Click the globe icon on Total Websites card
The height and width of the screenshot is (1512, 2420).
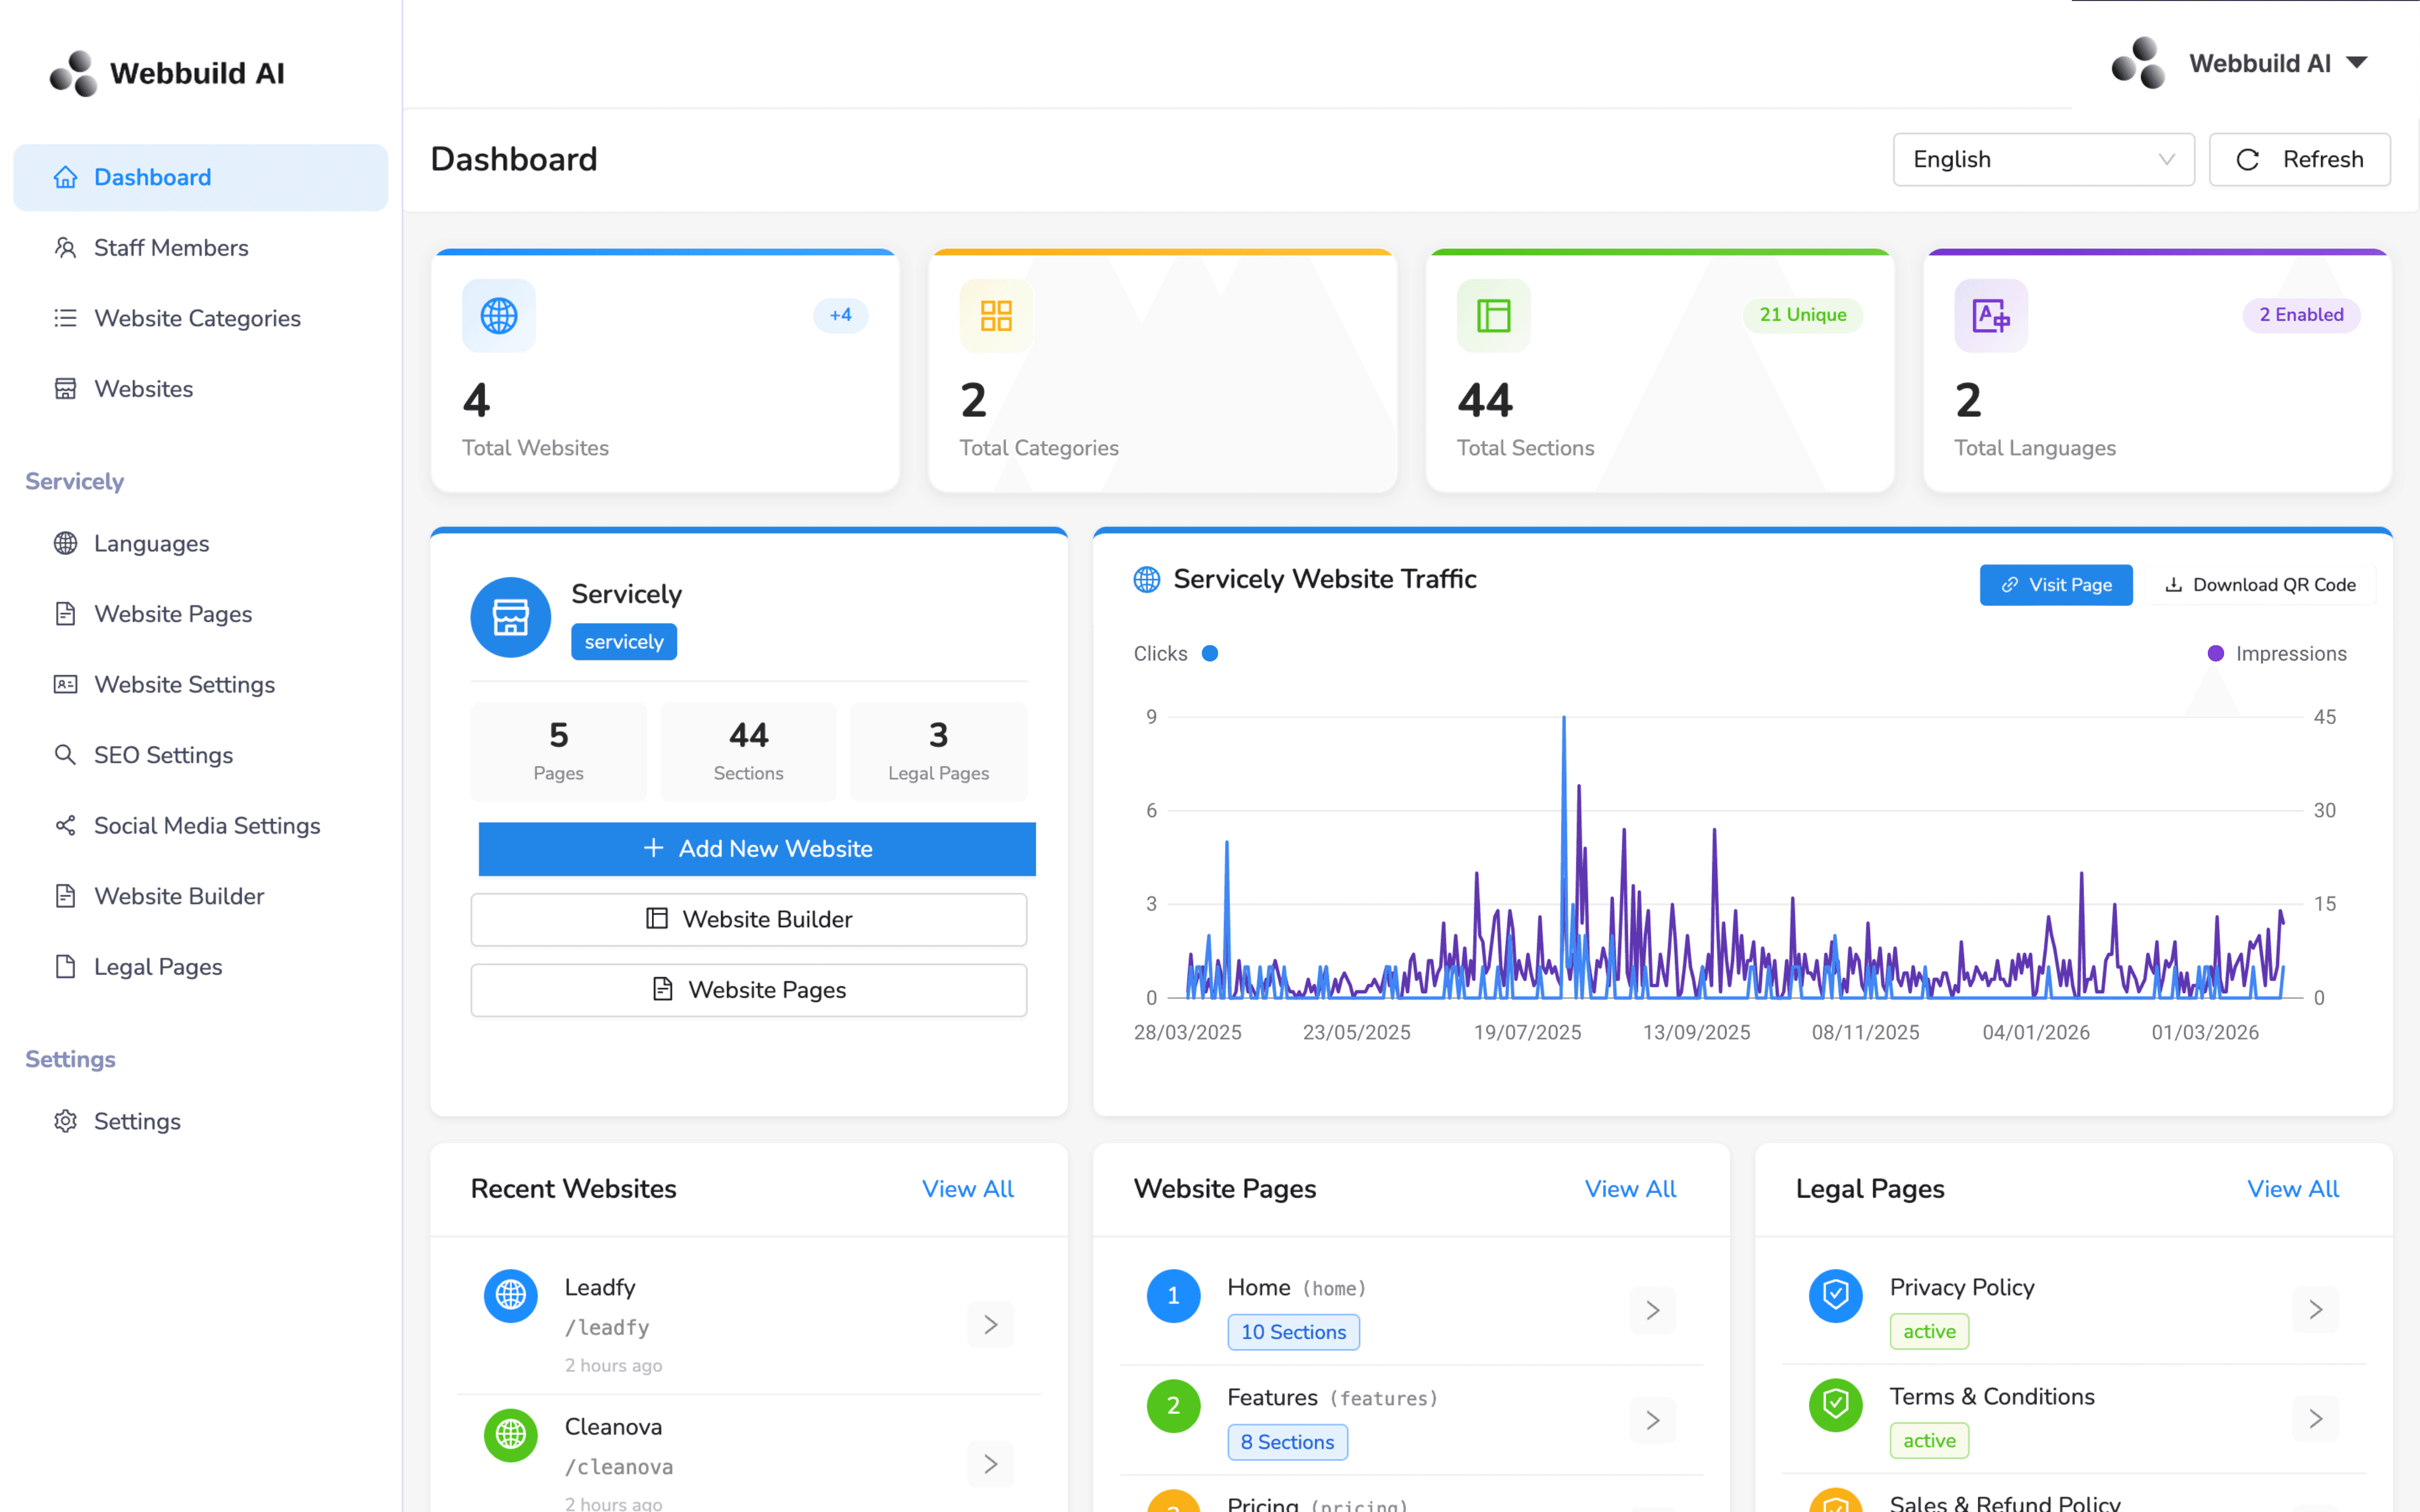click(498, 316)
